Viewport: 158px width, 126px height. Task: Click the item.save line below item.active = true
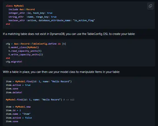pyautogui.click(x=12, y=89)
